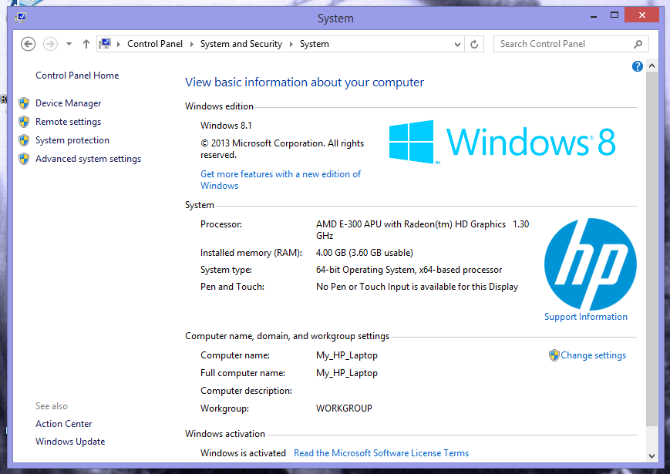This screenshot has height=474, width=670.
Task: Select Control Panel in the breadcrumb
Action: click(x=155, y=44)
